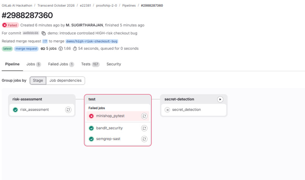Screen dimensions: 305x180
Task: Click the passed status icon of semgrep-sast
Action: [91, 139]
